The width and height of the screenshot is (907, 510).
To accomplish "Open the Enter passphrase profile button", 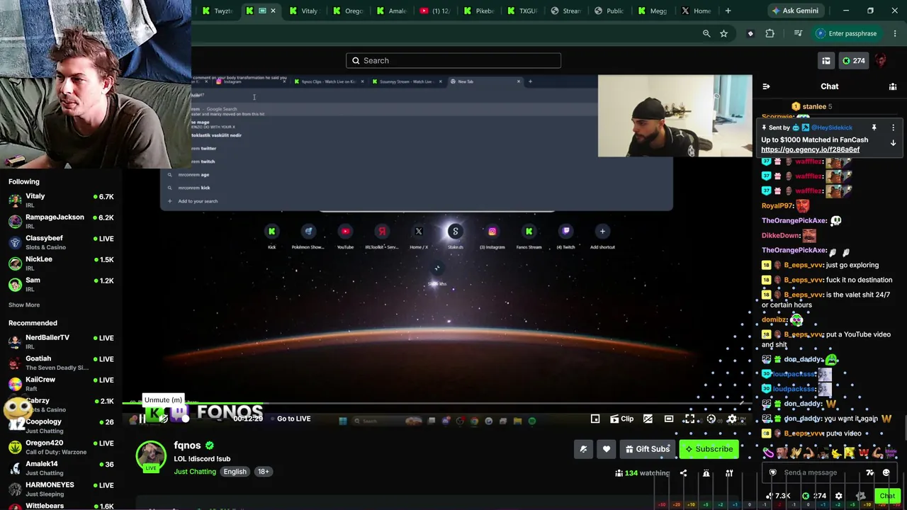I will click(847, 33).
